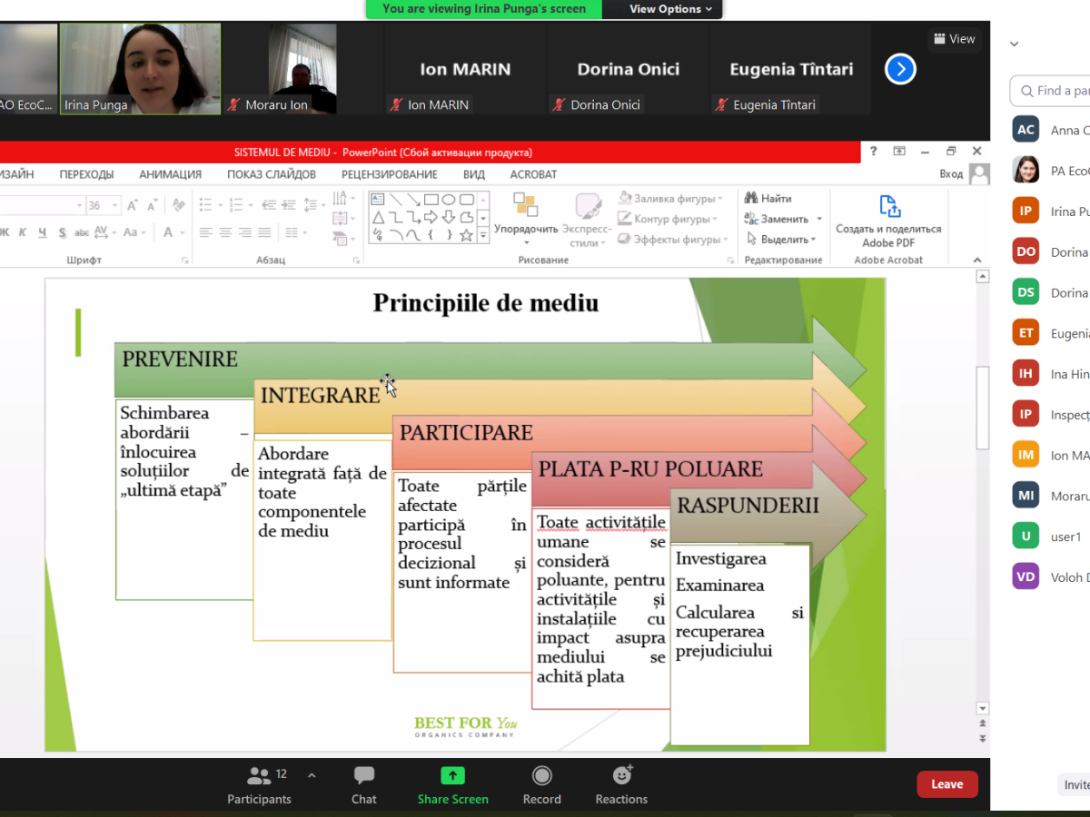Screen dimensions: 1090x817
Task: Open Контур фигуры shape outline
Action: tap(668, 219)
